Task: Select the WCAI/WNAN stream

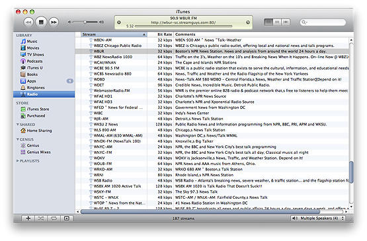Action: pyautogui.click(x=212, y=63)
